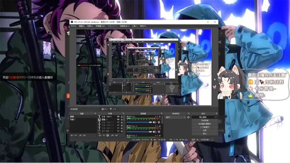Pop out the 混音器 mixer dock icon
The width and height of the screenshot is (290, 163).
[x=161, y=113]
